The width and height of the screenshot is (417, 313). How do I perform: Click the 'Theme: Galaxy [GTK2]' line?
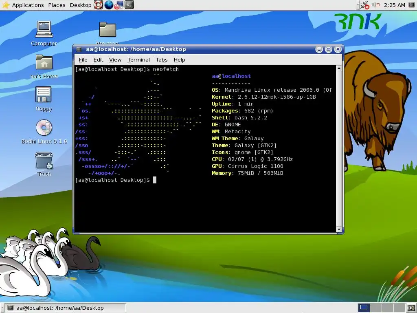point(244,145)
